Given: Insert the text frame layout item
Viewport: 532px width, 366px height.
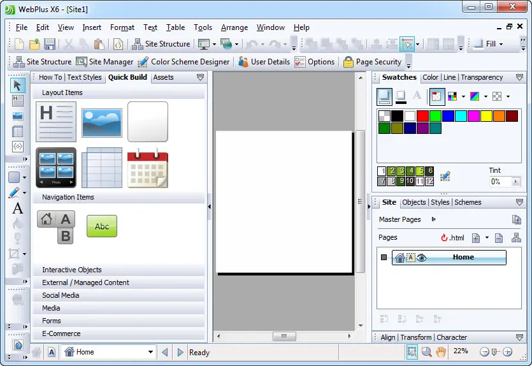Looking at the screenshot, I should 56,122.
